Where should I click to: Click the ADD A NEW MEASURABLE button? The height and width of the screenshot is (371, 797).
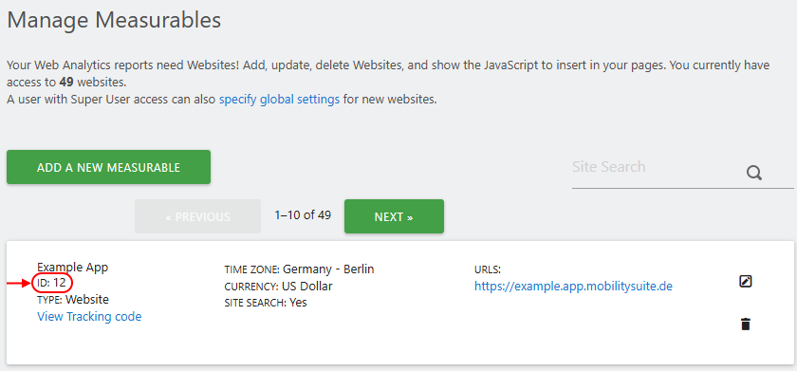coord(108,167)
